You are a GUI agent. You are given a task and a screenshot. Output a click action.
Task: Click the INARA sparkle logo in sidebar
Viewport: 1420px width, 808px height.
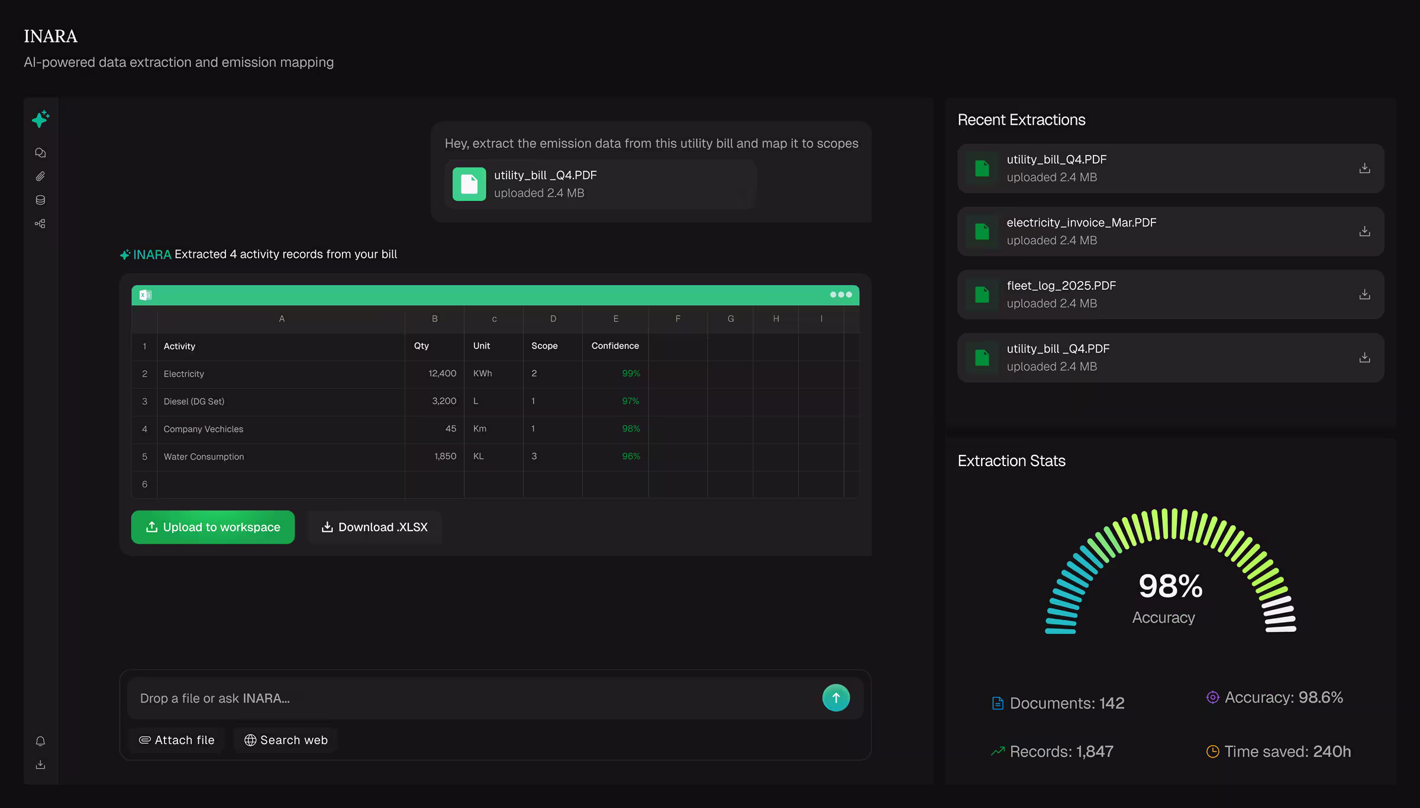[x=40, y=119]
